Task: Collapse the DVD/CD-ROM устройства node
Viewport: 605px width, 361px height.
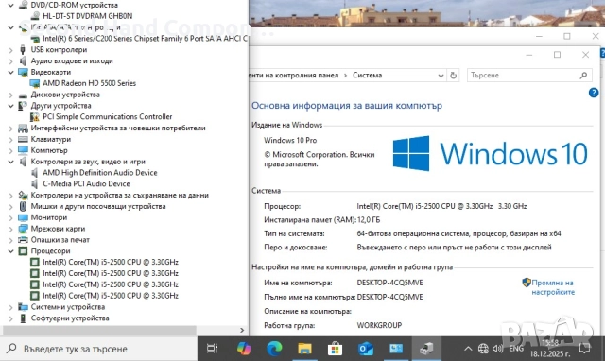Action: [10, 6]
